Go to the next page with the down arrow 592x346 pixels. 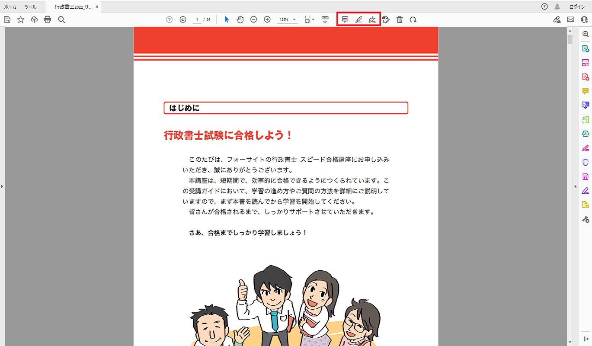[x=183, y=19]
